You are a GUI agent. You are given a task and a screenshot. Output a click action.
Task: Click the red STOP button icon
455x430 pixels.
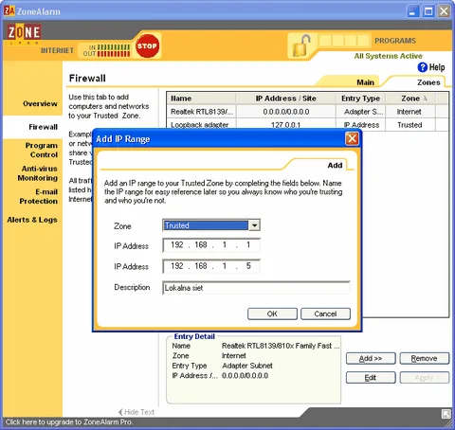pos(147,46)
